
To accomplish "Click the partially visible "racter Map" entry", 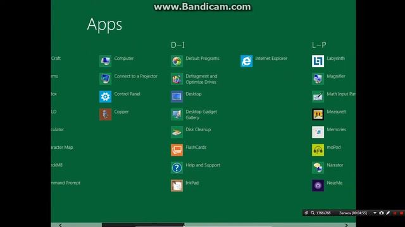I will click(x=62, y=147).
